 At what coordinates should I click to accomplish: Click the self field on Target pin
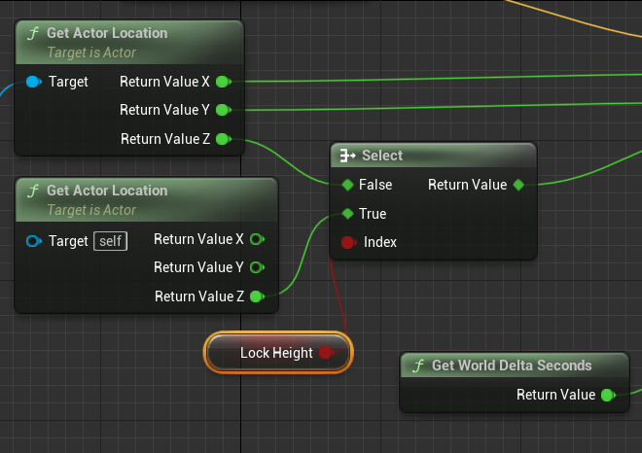click(111, 241)
